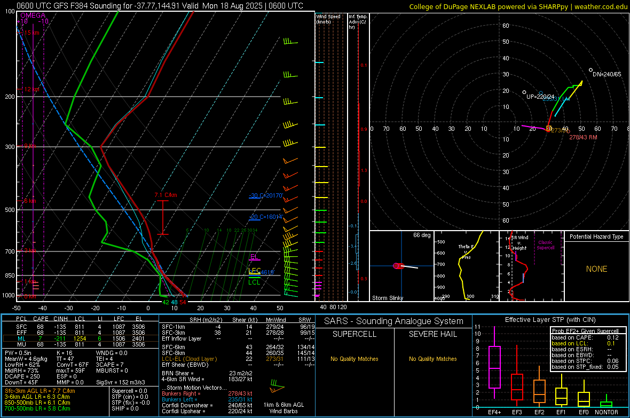Click the Prob EF2+ Given Supercell header
Image resolution: width=630 pixels, height=418 pixels.
585,331
